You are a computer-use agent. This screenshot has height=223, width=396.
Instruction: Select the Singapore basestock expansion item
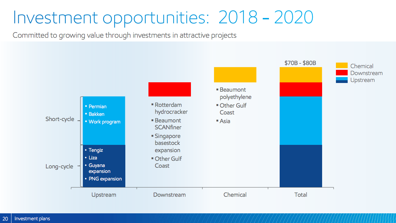167,143
